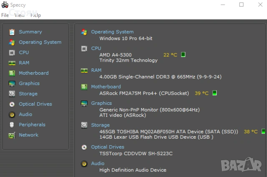267x177 pixels.
Task: Click the 'ATI video (ASRock)' line
Action: click(123, 115)
